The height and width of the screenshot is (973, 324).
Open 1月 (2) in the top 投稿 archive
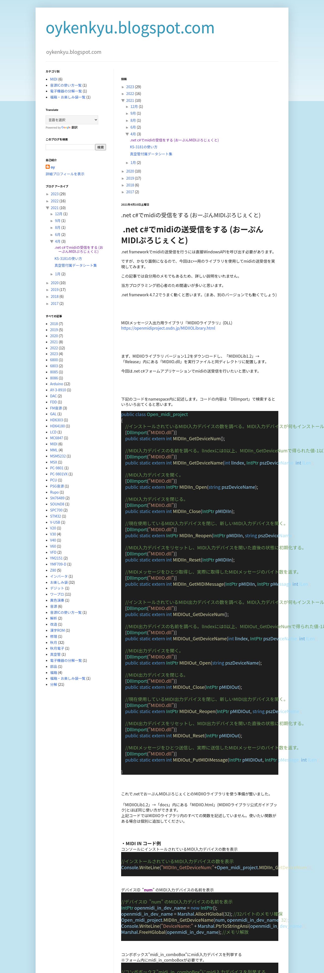pyautogui.click(x=133, y=163)
